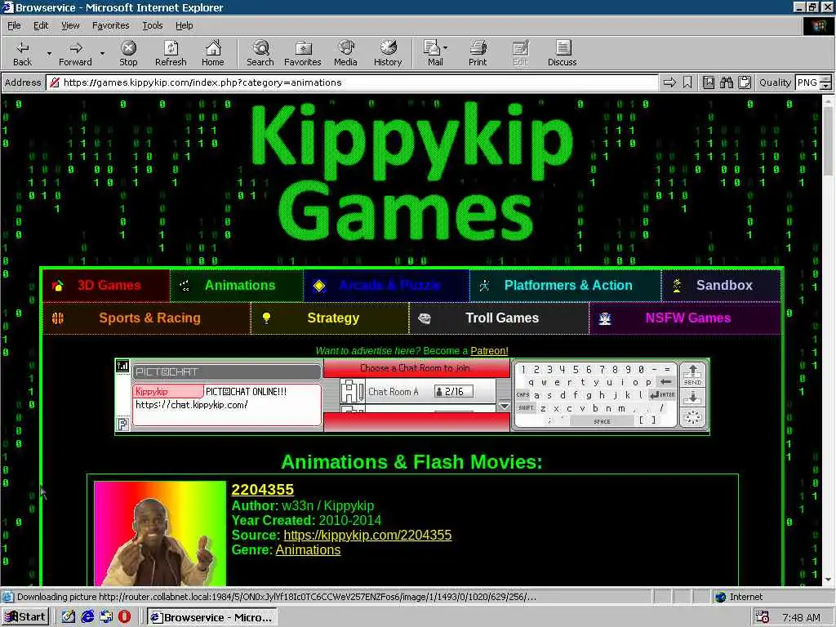Open the History toolbar button
The image size is (836, 627).
[388, 53]
